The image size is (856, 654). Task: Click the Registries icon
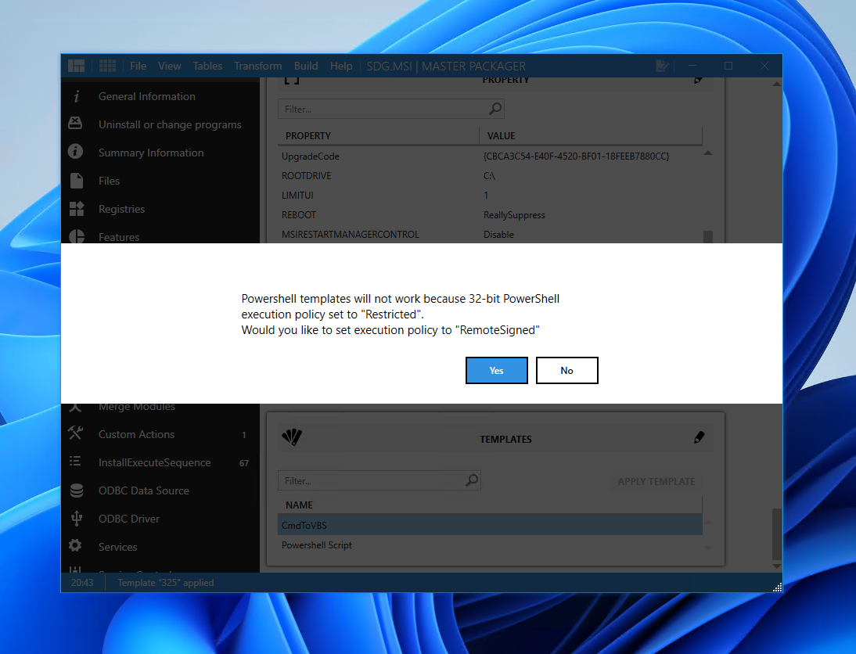(77, 209)
